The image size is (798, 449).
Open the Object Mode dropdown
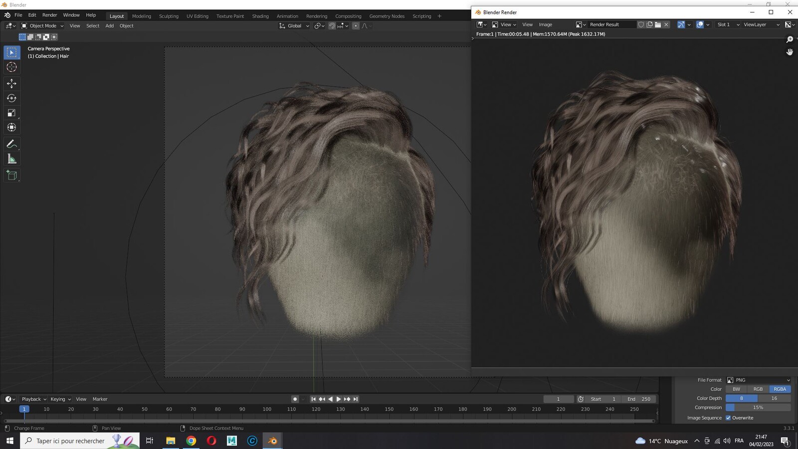coord(42,26)
